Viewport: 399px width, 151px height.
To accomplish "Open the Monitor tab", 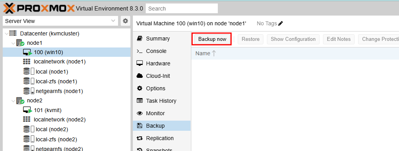I will 162,113.
